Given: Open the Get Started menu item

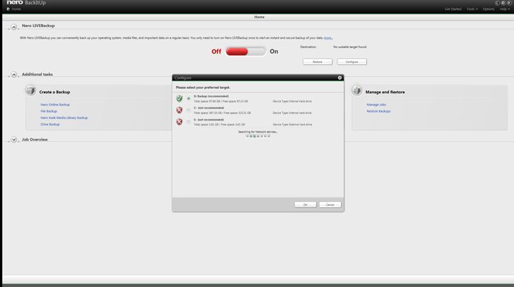Looking at the screenshot, I should [x=453, y=9].
